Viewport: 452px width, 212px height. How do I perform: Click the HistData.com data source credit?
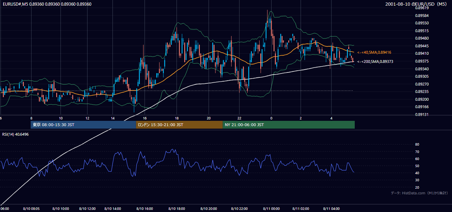tap(419, 193)
